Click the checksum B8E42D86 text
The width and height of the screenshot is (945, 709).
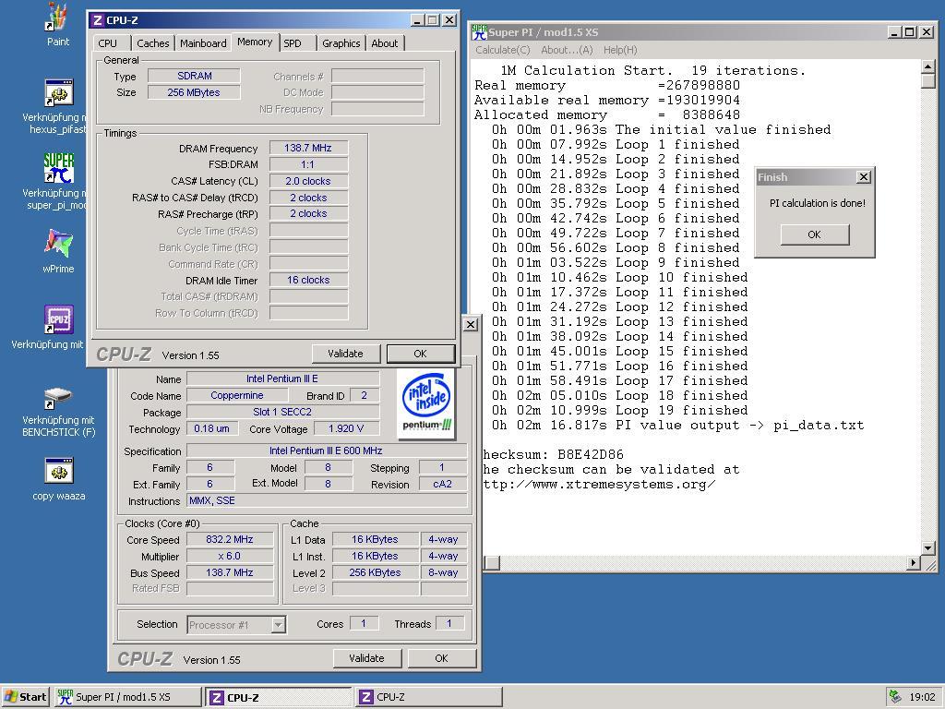click(x=554, y=454)
